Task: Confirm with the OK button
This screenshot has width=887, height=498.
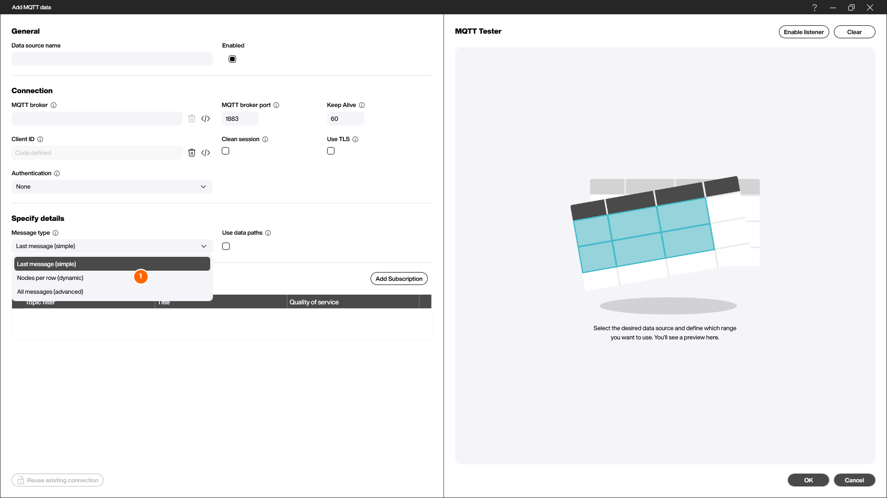Action: pyautogui.click(x=808, y=480)
